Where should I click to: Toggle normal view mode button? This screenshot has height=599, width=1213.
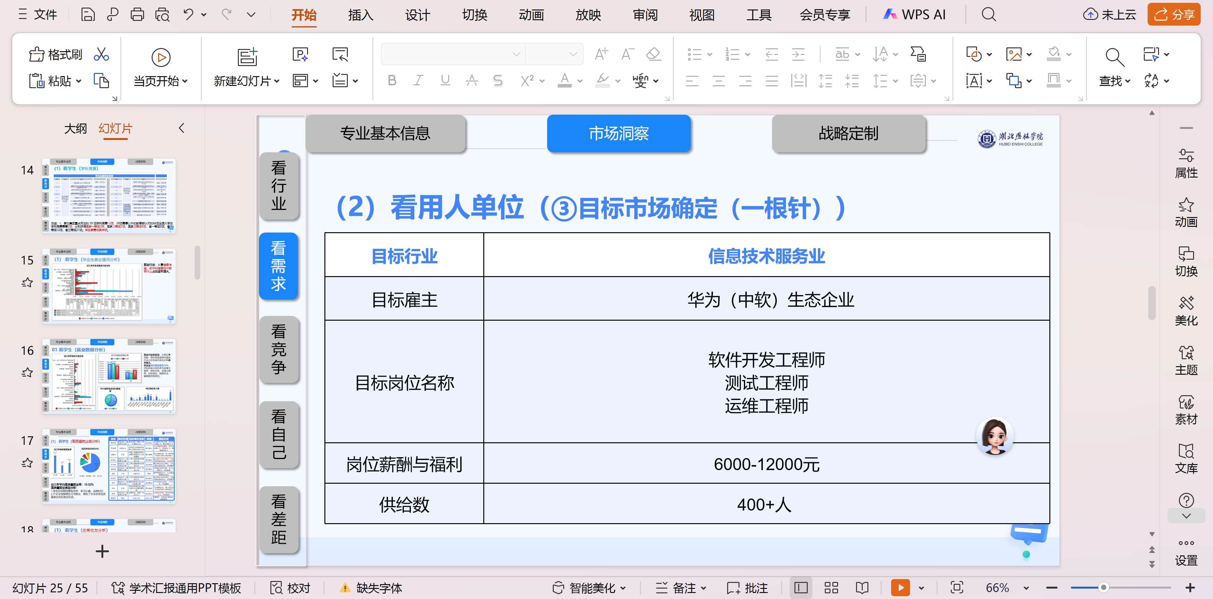[x=800, y=587]
